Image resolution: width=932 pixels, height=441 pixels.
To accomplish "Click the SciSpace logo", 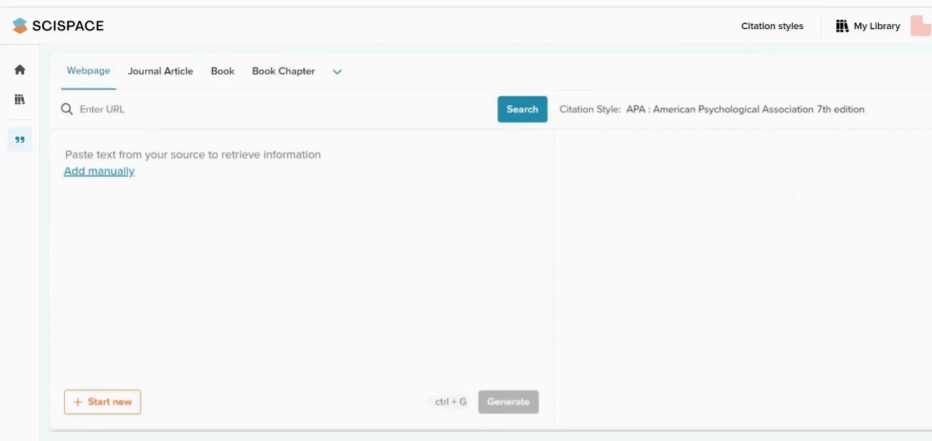I will pos(58,25).
